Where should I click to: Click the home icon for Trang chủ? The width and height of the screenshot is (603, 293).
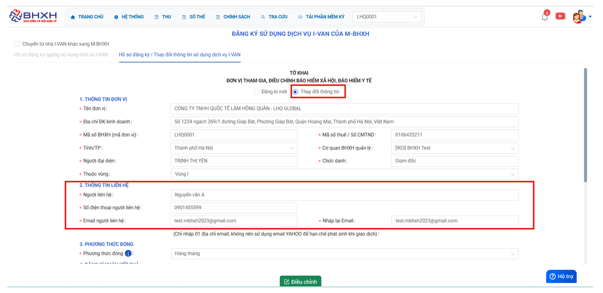coord(73,17)
